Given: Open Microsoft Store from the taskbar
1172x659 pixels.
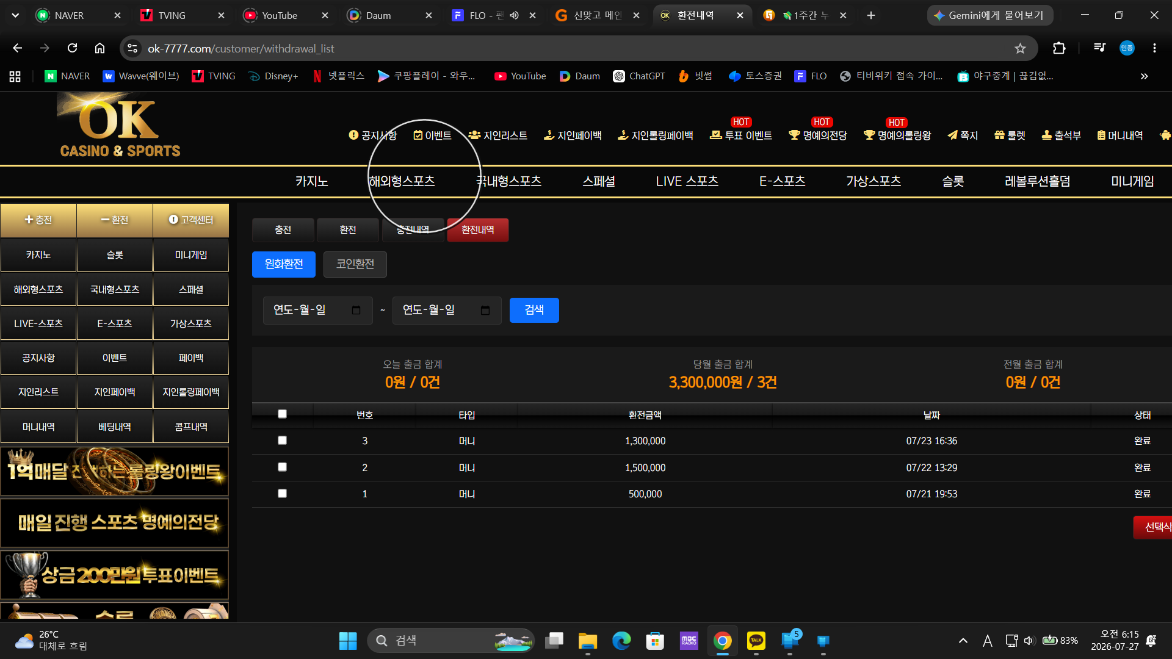Looking at the screenshot, I should click(x=655, y=641).
